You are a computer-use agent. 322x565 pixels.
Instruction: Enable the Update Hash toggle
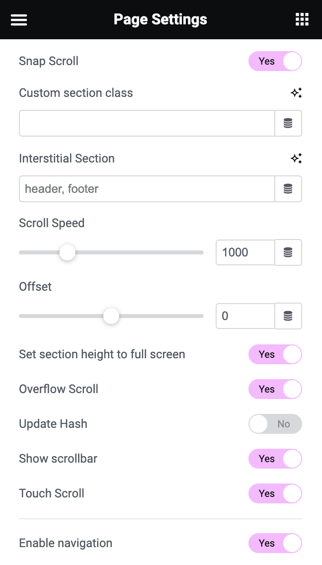pyautogui.click(x=275, y=424)
